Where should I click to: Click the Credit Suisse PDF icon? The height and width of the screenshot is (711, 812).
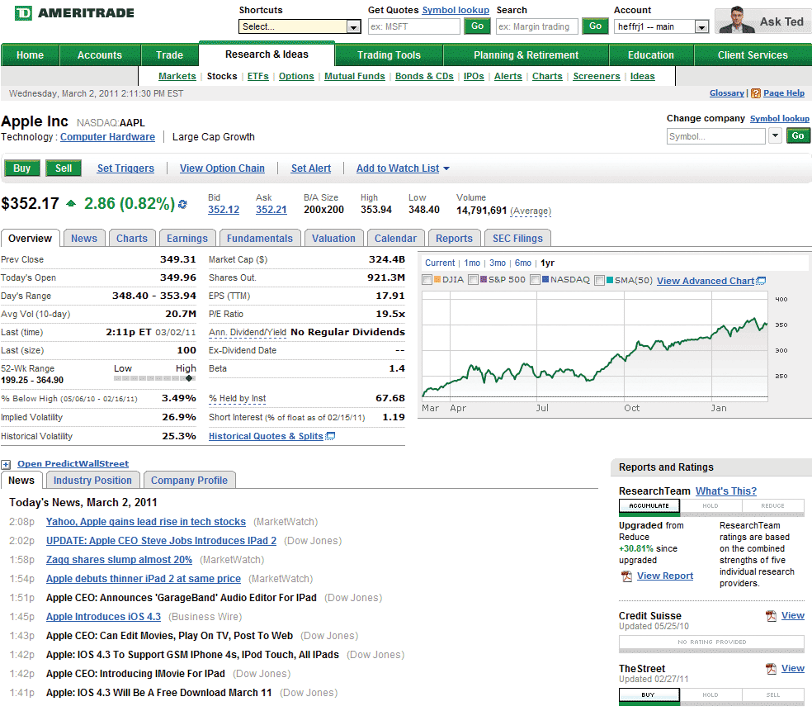771,616
